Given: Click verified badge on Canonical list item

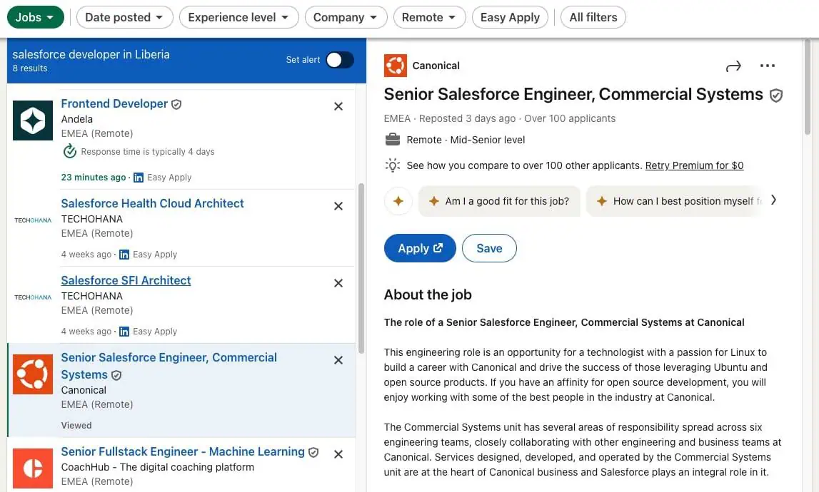Looking at the screenshot, I should click(116, 376).
